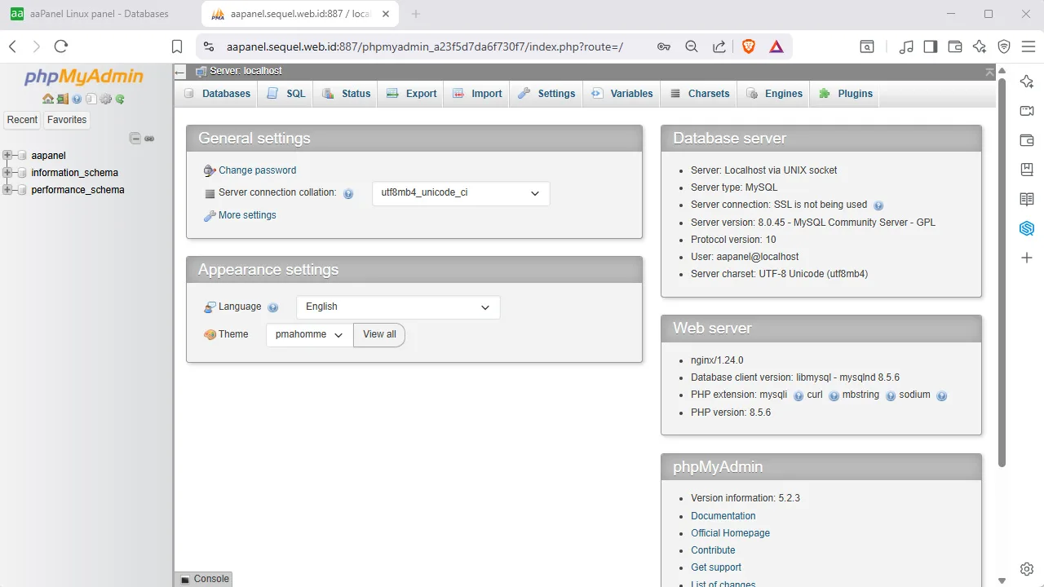This screenshot has height=587, width=1044.
Task: Toggle the browser sidebar panel icon
Action: tap(931, 46)
